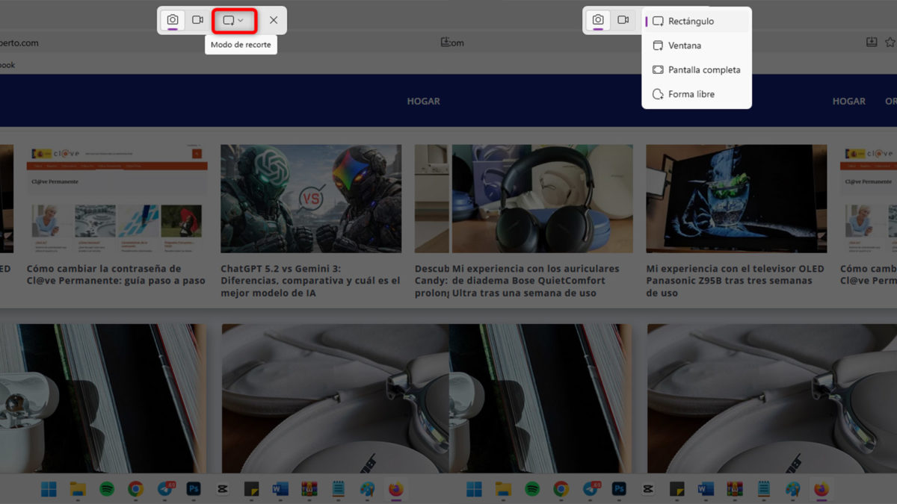The width and height of the screenshot is (897, 504).
Task: Open the ChatGPT 5.2 vs Gemini 3 article title
Action: [x=310, y=281]
